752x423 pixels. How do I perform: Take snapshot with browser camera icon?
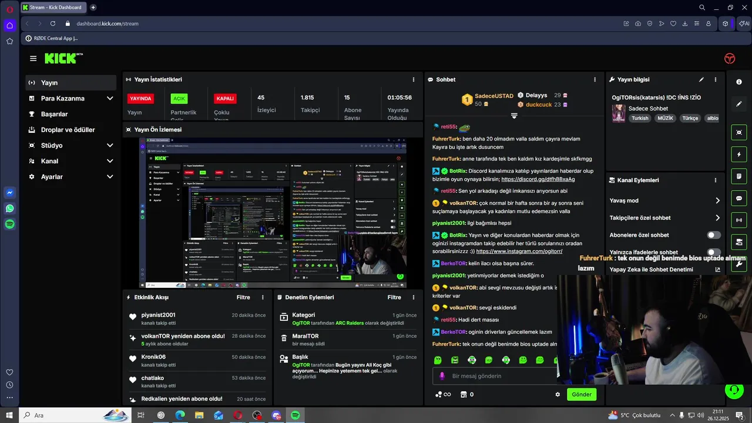[x=638, y=23]
